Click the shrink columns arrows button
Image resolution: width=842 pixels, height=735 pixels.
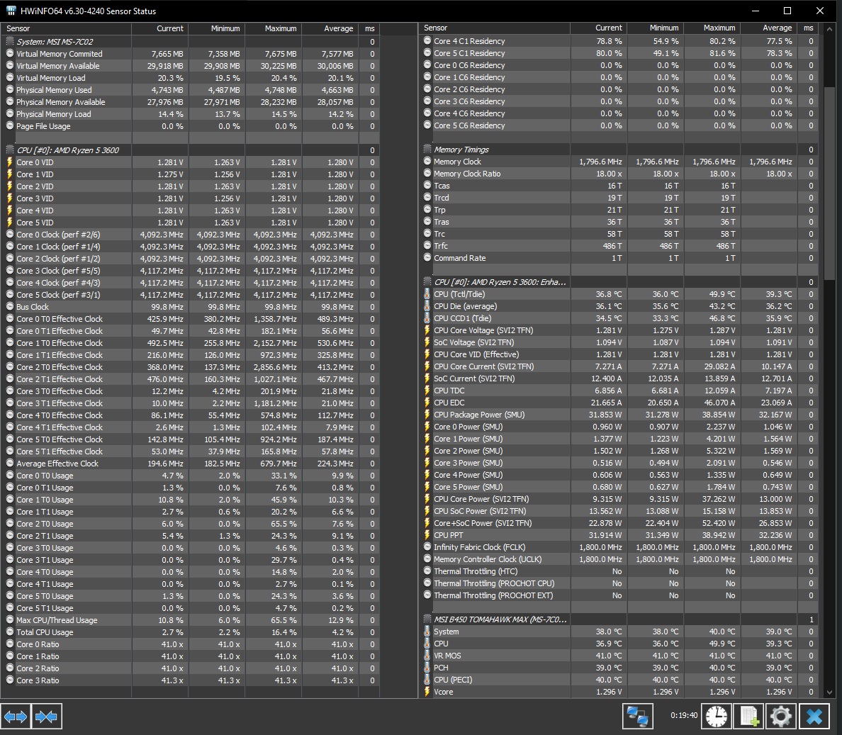47,716
